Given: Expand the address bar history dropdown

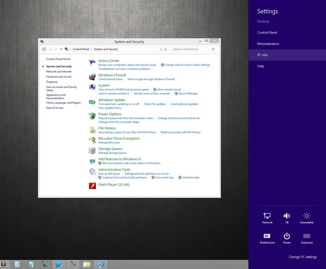Looking at the screenshot, I should (160, 49).
